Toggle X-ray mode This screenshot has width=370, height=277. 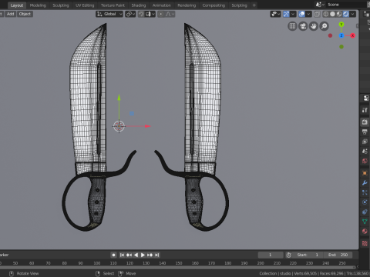coord(317,14)
